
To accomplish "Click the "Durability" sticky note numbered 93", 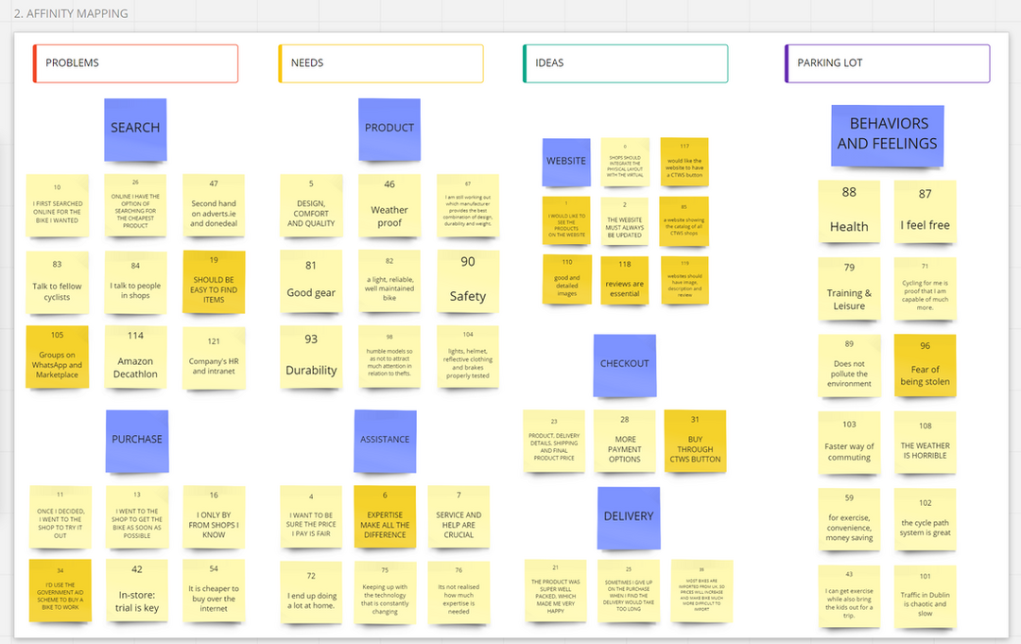I will (311, 357).
